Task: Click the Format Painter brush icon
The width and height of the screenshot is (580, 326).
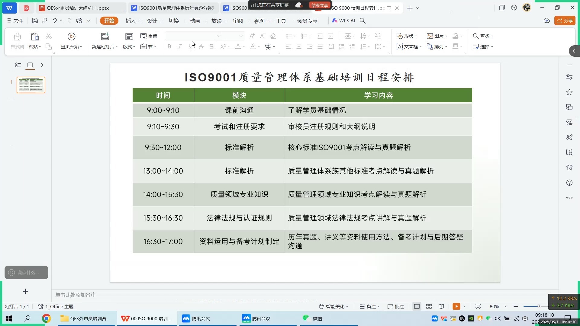Action: pyautogui.click(x=18, y=37)
